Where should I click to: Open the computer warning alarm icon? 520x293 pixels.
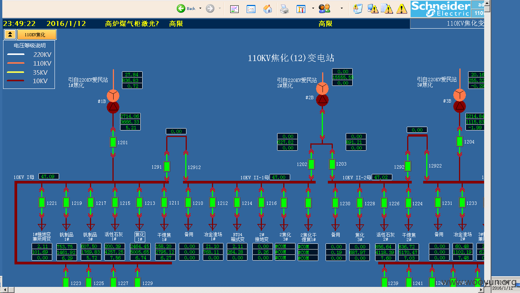coord(372,8)
